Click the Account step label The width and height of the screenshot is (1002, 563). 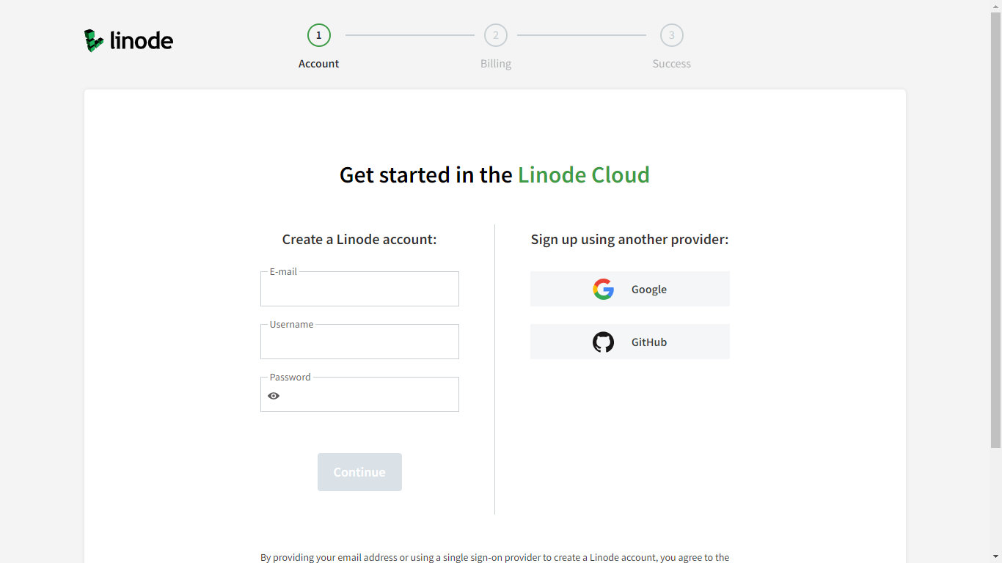point(319,64)
